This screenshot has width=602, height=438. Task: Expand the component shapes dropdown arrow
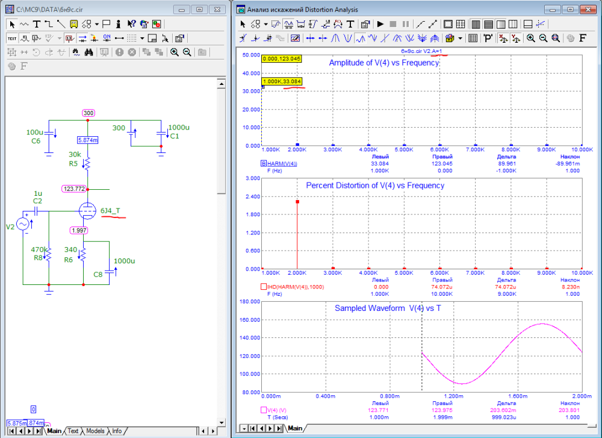pyautogui.click(x=97, y=24)
